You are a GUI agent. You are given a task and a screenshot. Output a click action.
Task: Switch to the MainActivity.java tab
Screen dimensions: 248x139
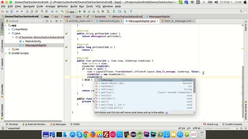tap(109, 21)
